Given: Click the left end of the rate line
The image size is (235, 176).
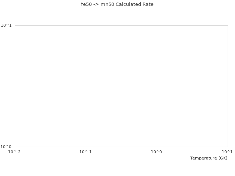Looking at the screenshot, I should (16, 68).
